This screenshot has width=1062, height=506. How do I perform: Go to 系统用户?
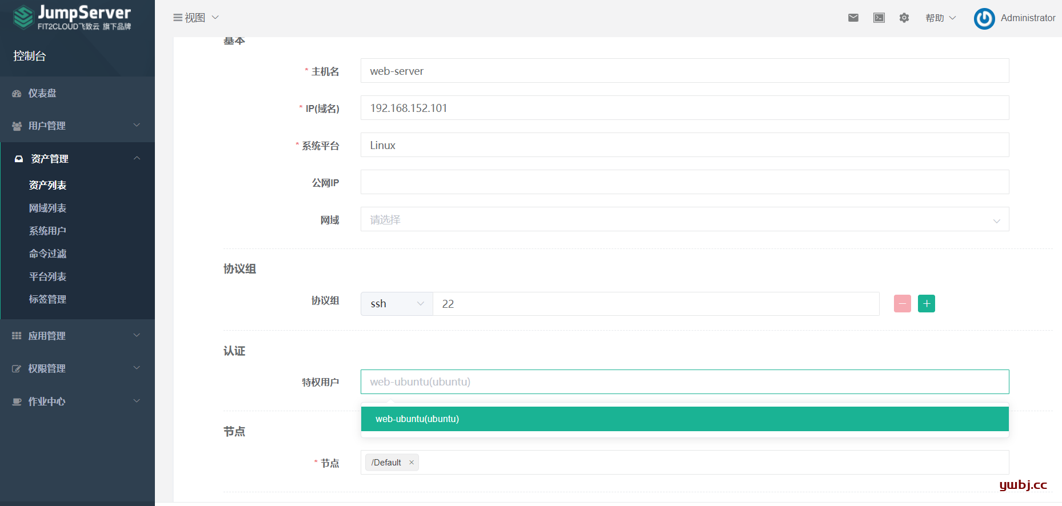(x=47, y=231)
